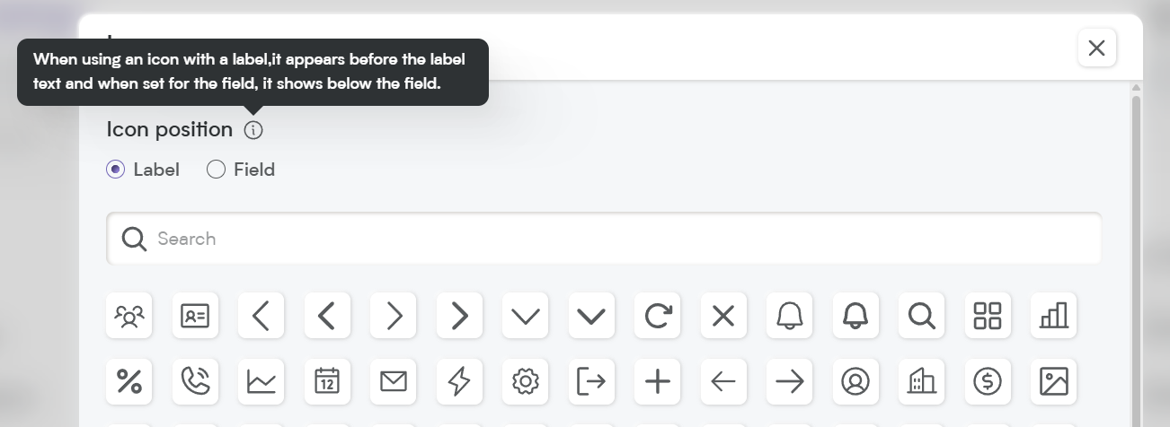Image resolution: width=1170 pixels, height=427 pixels.
Task: Click the info icon beside Icon position
Action: (253, 130)
